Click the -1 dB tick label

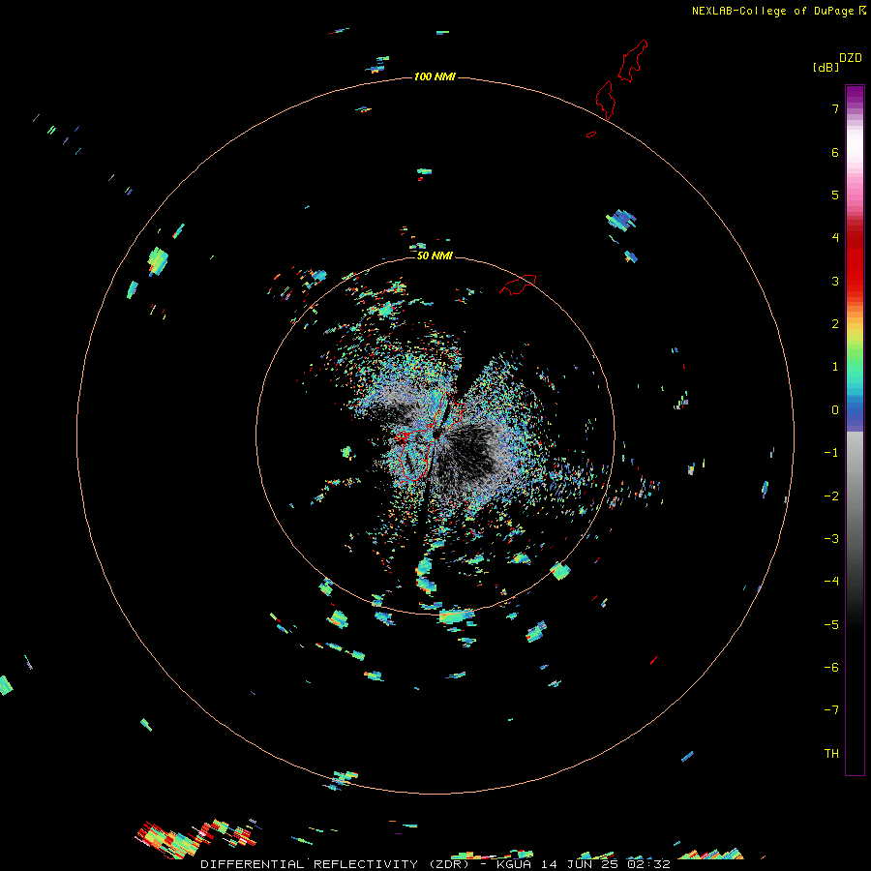click(x=831, y=453)
